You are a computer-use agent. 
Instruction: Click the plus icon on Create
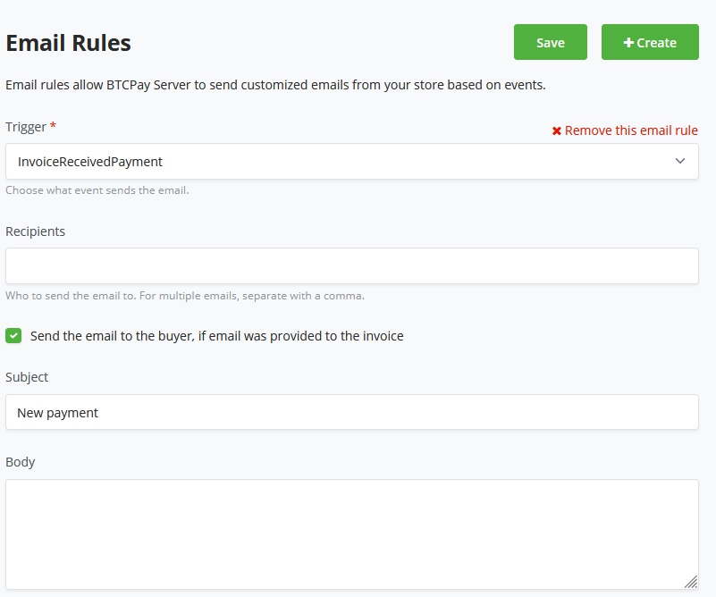(x=628, y=43)
